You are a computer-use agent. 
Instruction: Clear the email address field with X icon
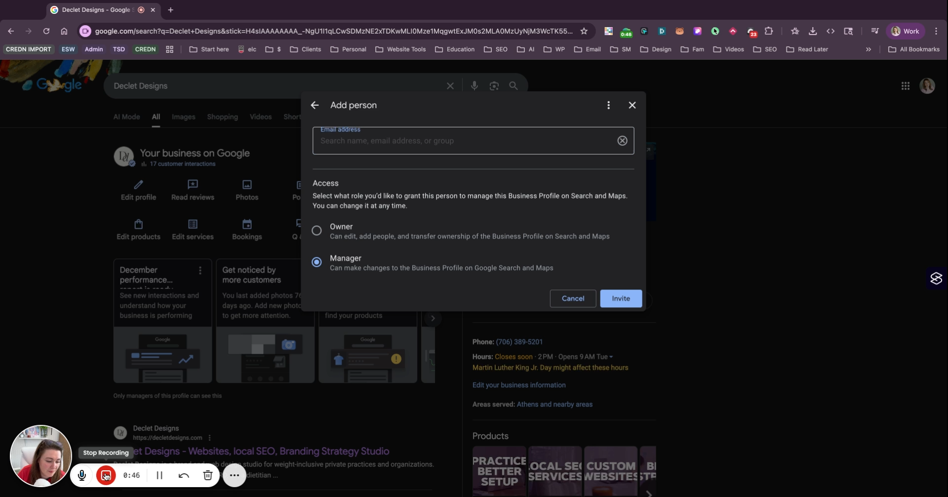(x=622, y=141)
